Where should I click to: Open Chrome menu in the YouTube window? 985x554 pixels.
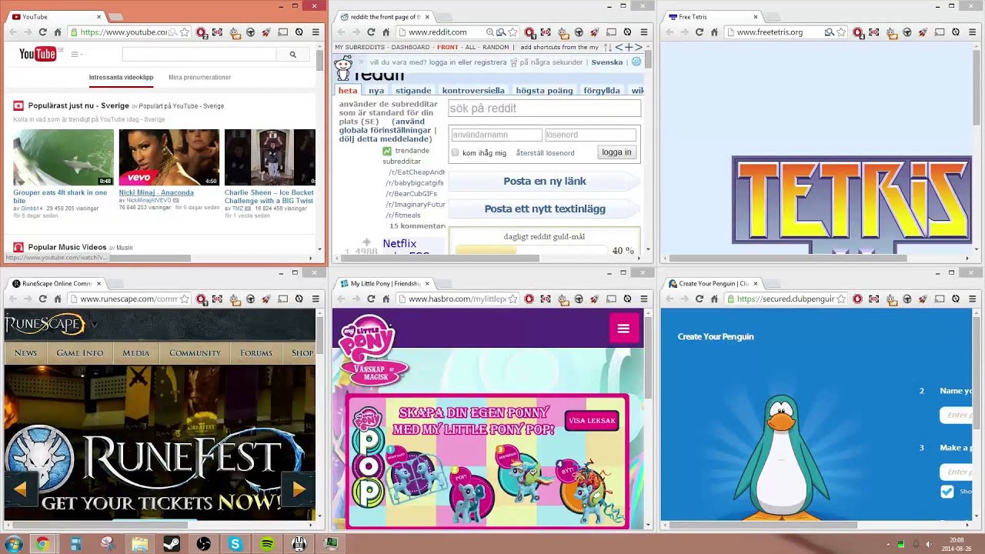pos(316,32)
